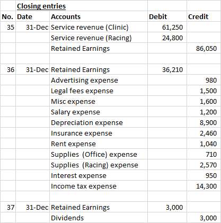Select entry number 36 cell
221x223 pixels.
8,69
